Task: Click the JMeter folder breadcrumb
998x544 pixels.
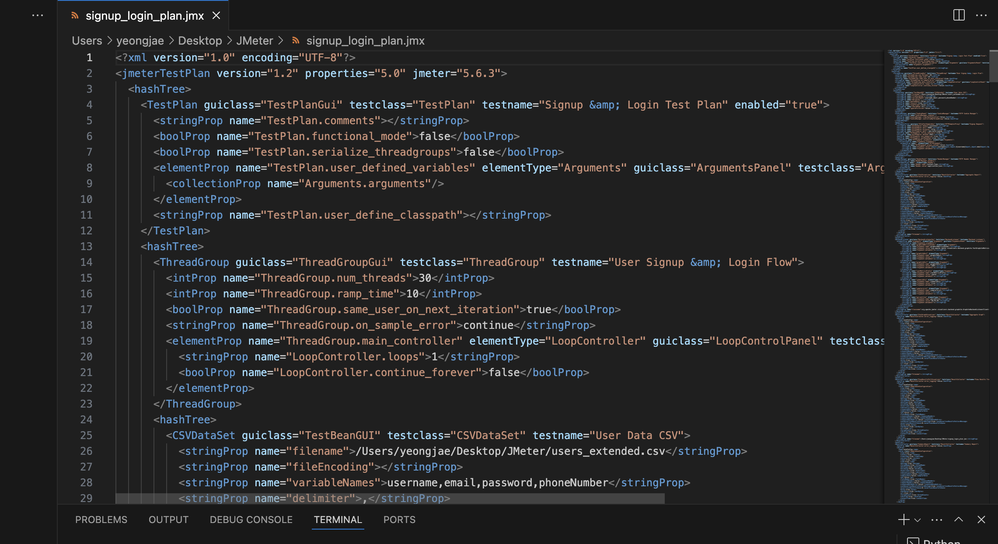Action: (x=255, y=41)
